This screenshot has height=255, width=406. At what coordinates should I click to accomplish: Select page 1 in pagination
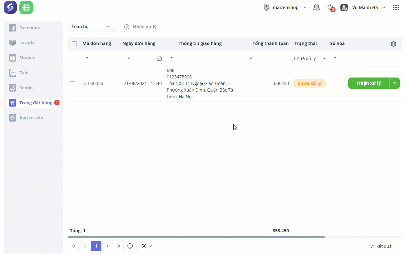(96, 246)
